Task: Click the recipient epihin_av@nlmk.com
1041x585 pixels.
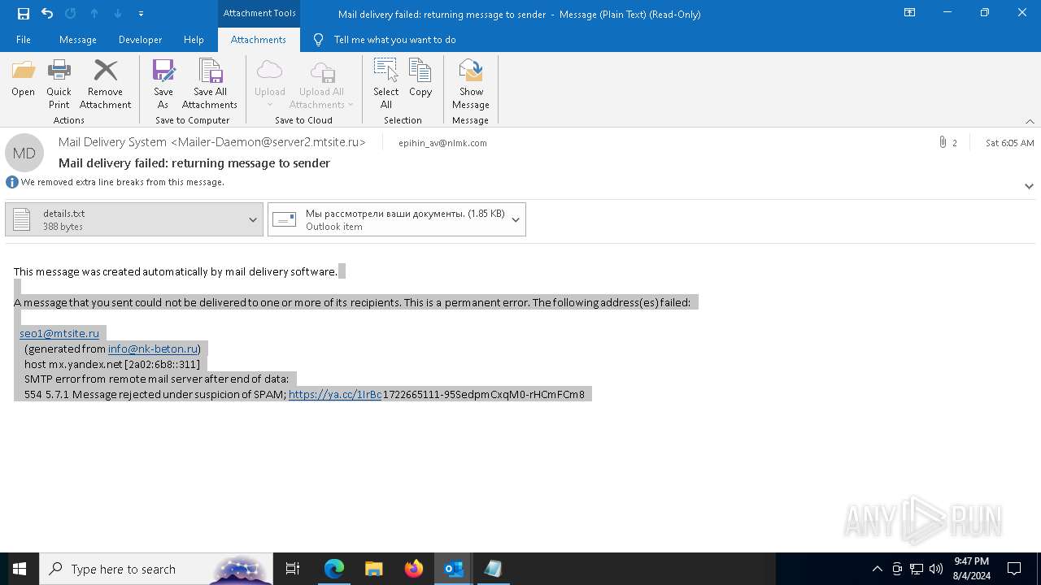Action: [x=442, y=143]
